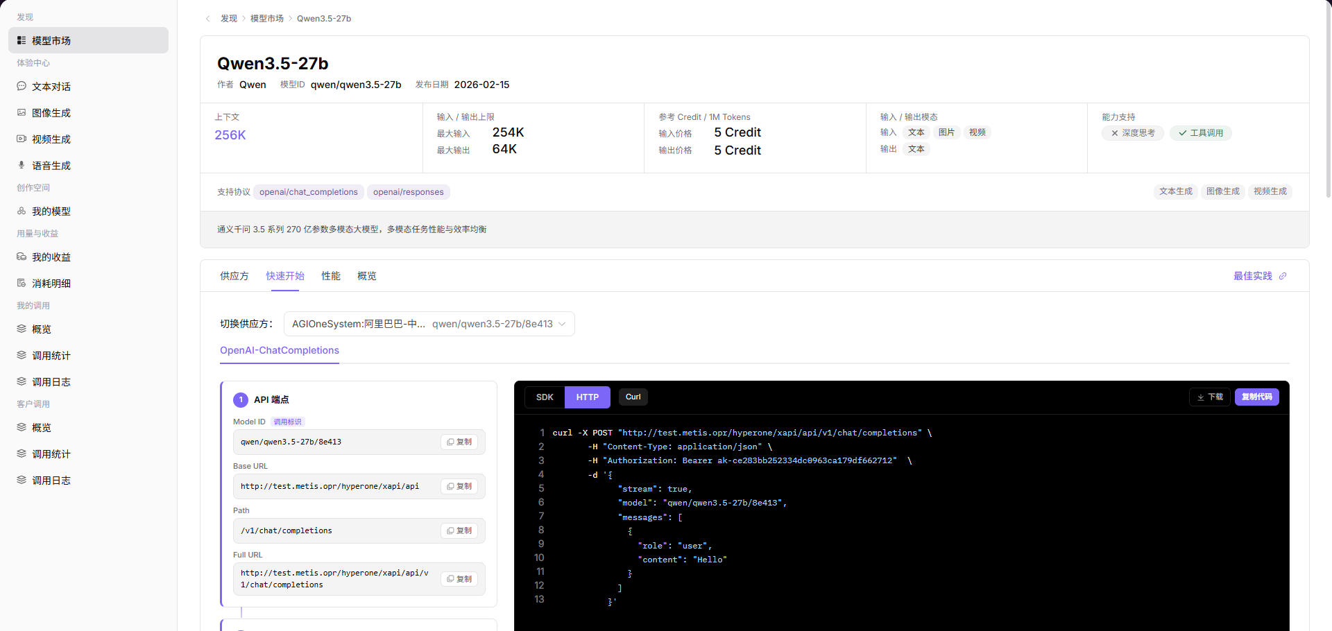Open the 语音生成 microphone icon
The image size is (1332, 631).
coord(22,165)
